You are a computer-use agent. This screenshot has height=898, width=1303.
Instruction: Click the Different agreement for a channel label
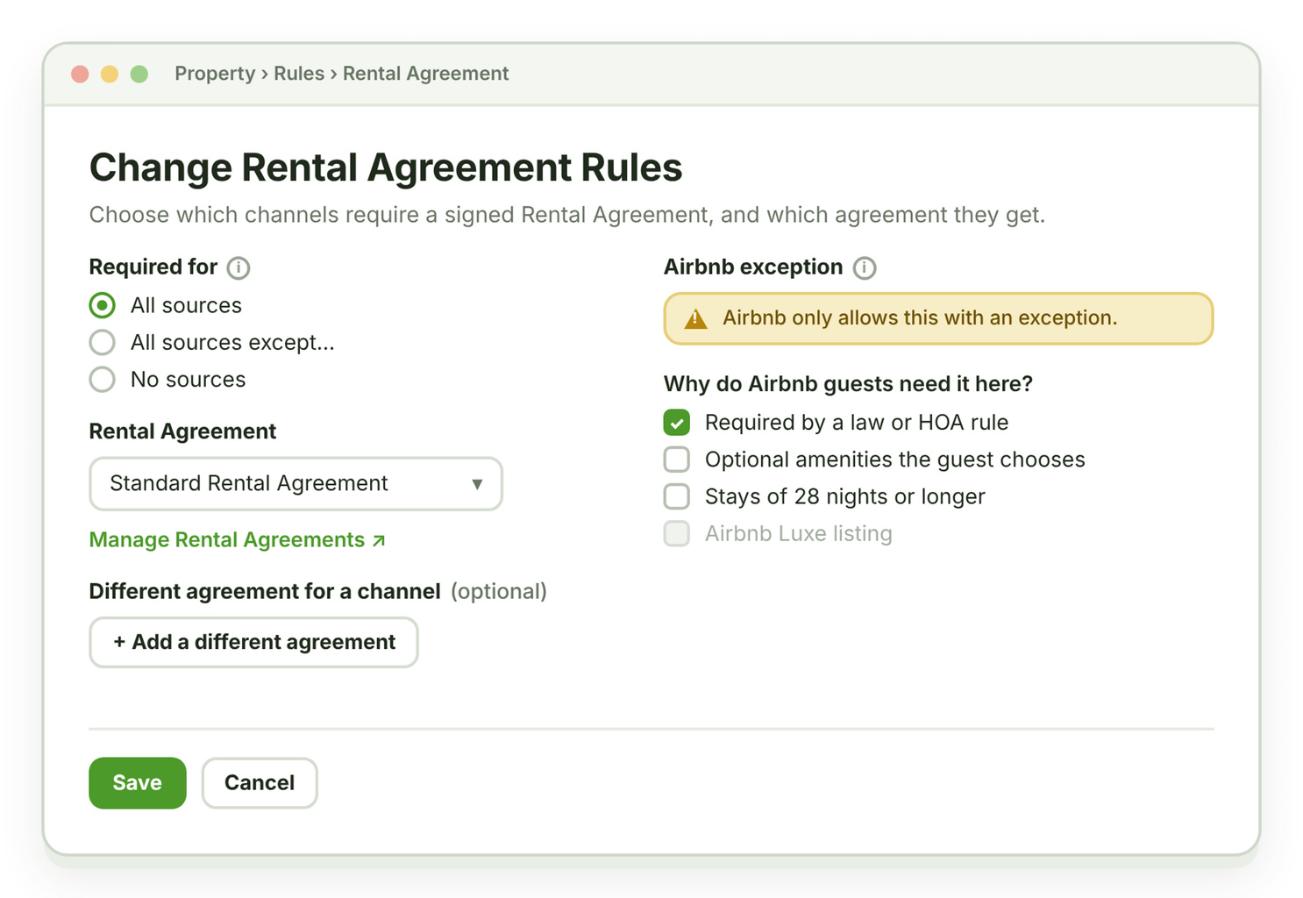pyautogui.click(x=265, y=591)
